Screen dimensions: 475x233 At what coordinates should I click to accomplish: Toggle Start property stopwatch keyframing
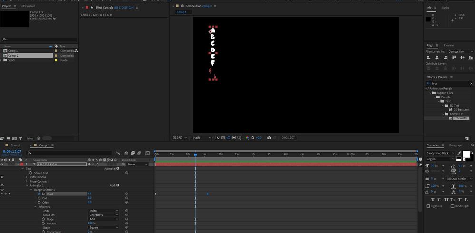point(39,194)
